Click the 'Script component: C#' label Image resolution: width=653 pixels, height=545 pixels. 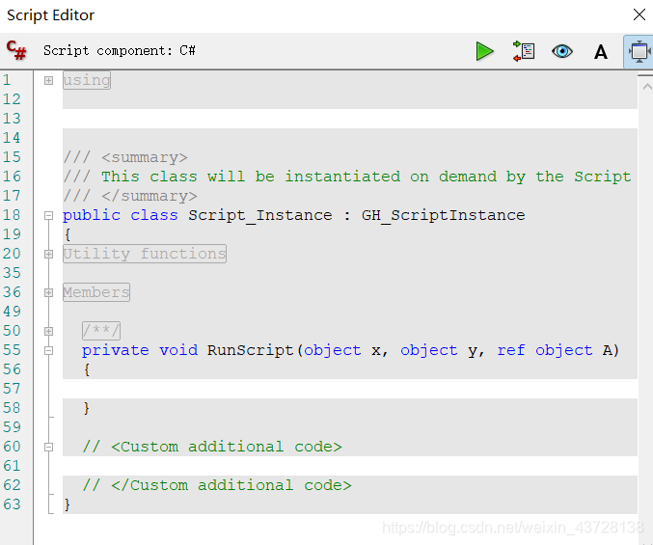tap(119, 51)
